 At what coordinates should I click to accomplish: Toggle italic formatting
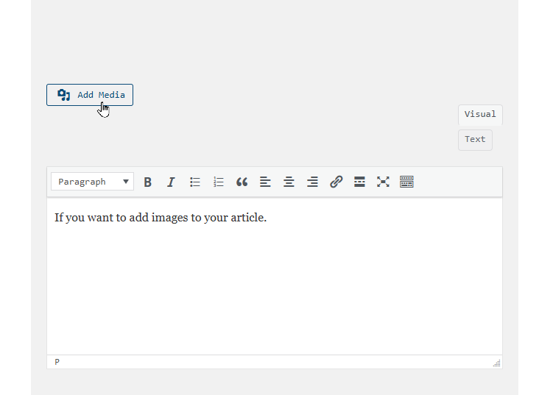(171, 182)
